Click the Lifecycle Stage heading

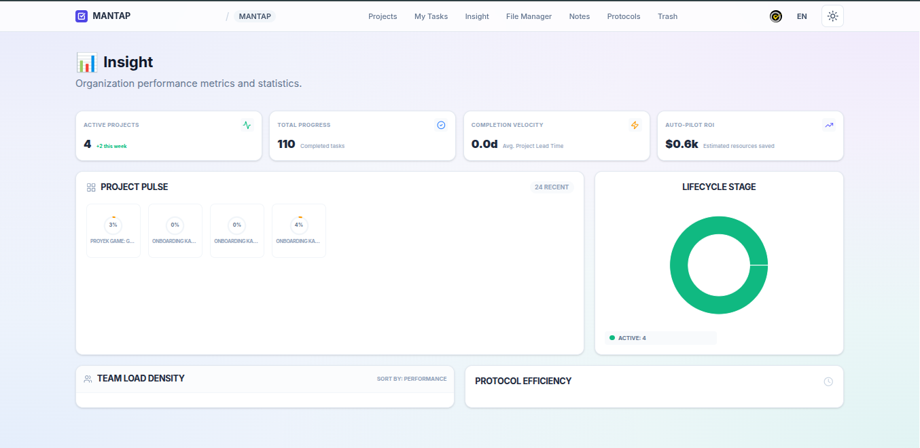click(x=719, y=187)
